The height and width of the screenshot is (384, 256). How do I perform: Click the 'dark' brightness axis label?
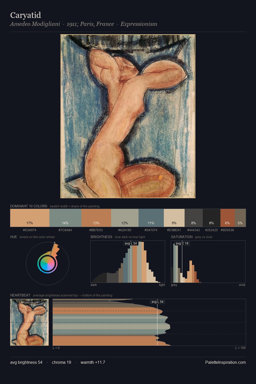[x=94, y=285]
